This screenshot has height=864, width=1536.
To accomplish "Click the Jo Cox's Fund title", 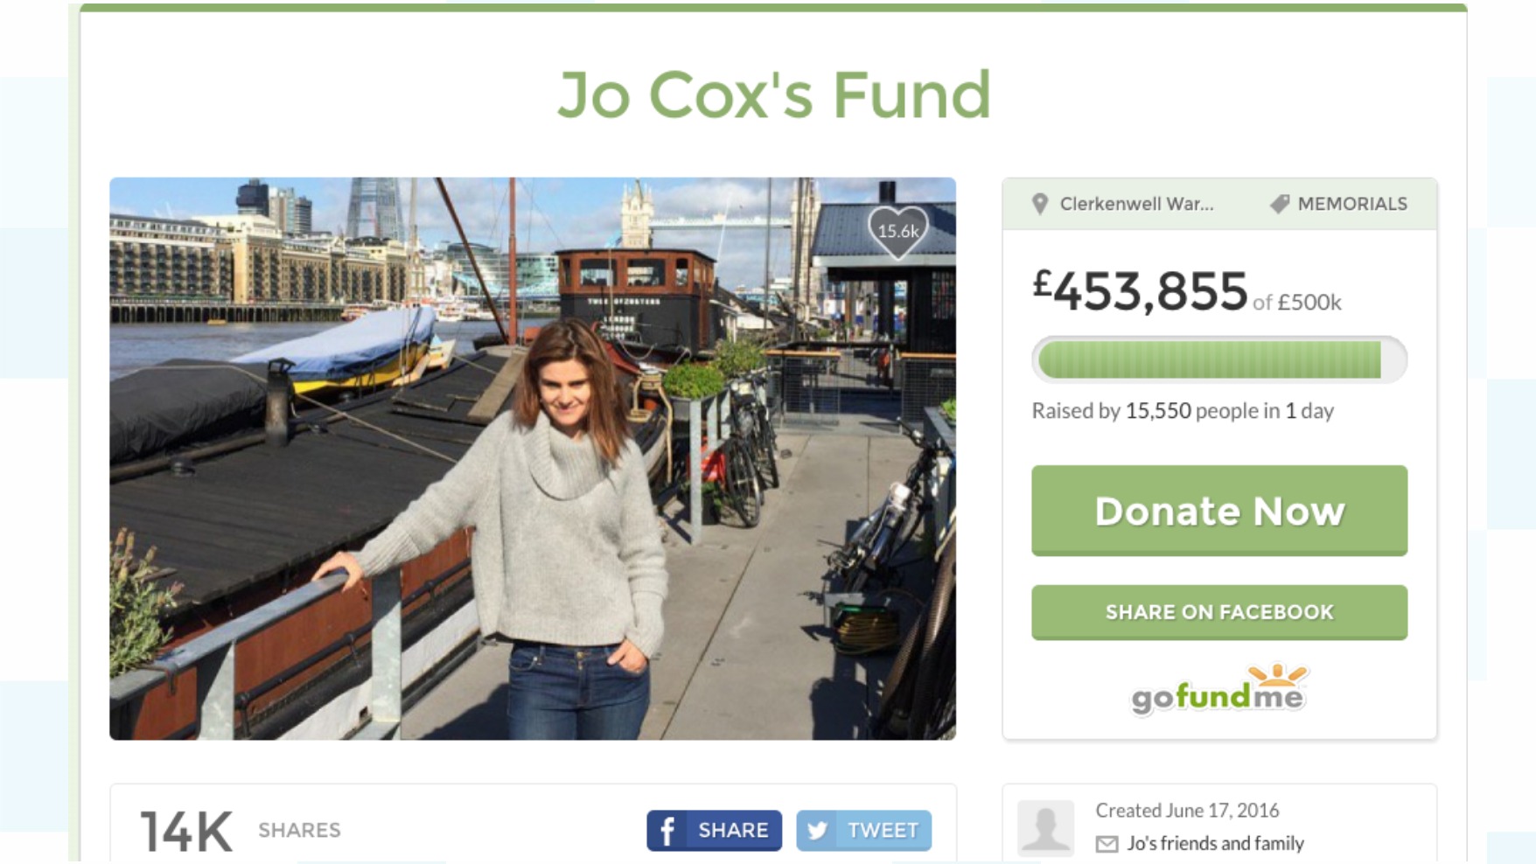I will click(x=774, y=94).
